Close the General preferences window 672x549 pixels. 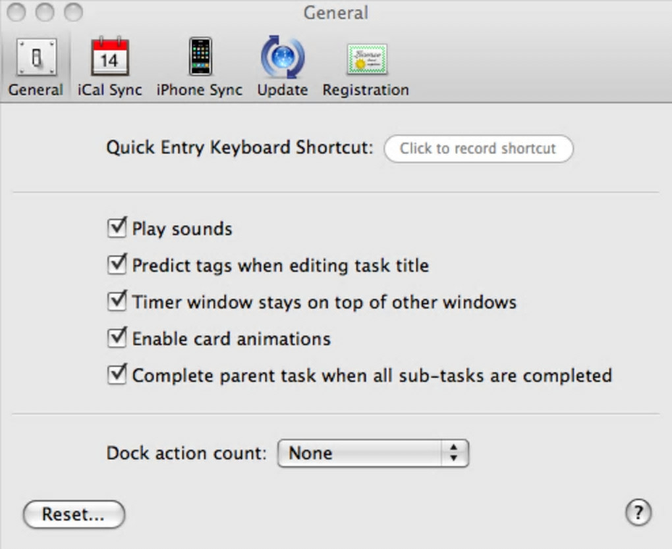pos(16,12)
